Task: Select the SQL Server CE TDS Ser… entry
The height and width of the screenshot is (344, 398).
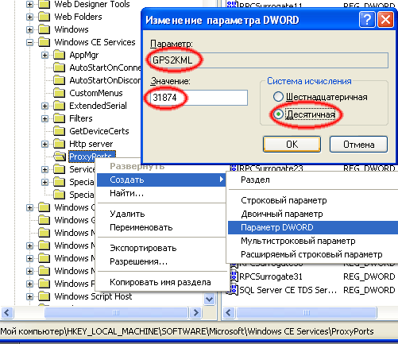Action: (288, 290)
